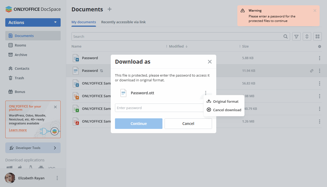
Task: Download the Linux application
Action: 31,167
